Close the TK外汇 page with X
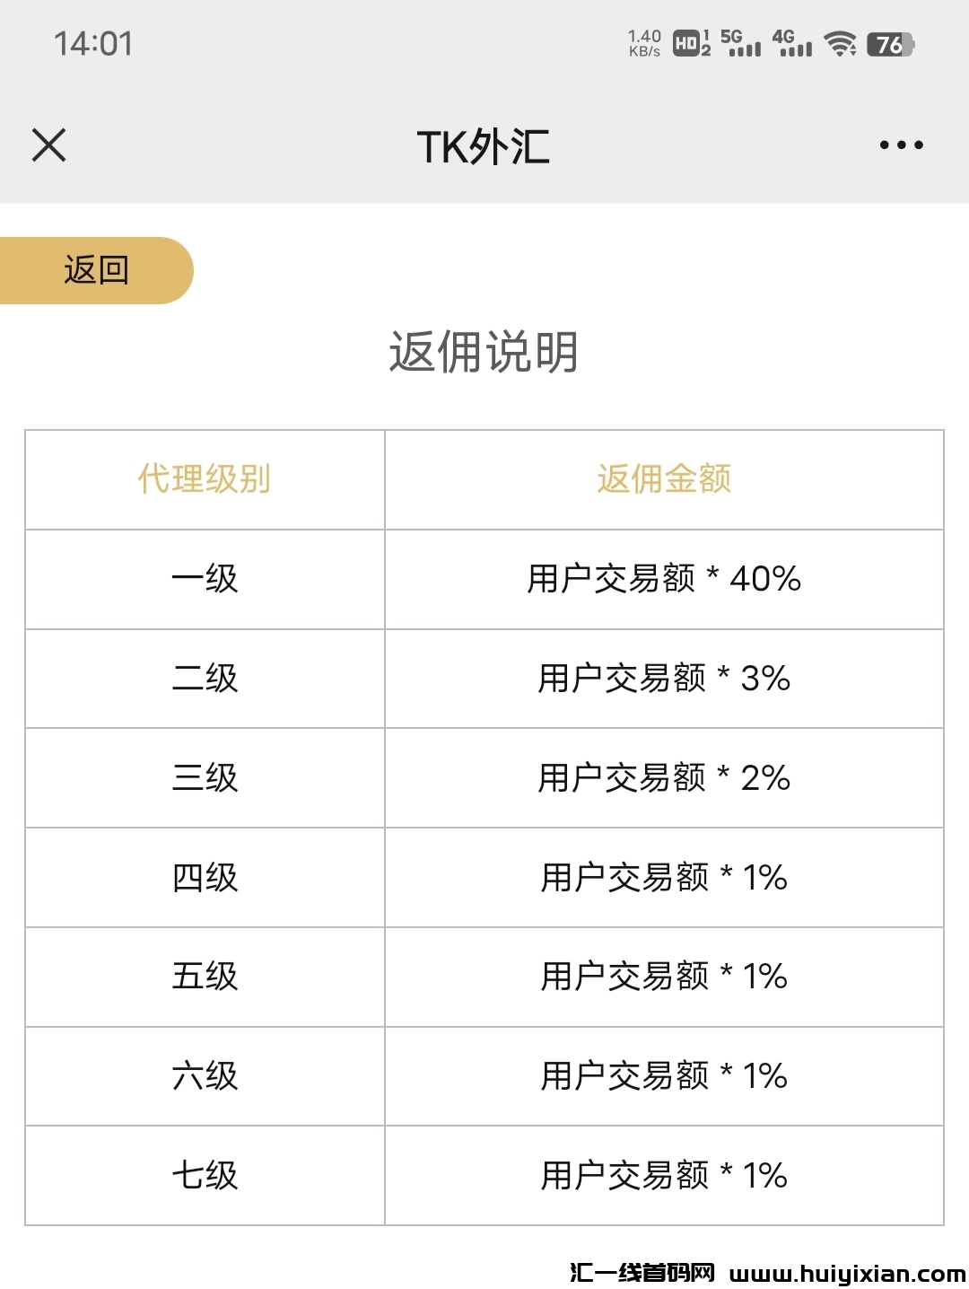 tap(49, 145)
